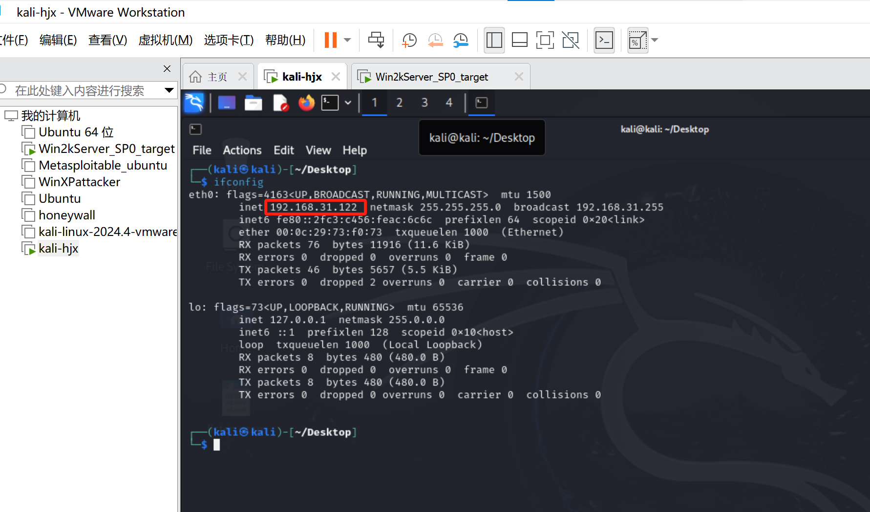Switch to Kali workspace 4

tap(449, 103)
